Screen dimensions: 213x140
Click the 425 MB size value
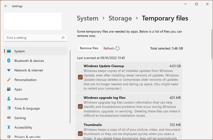[175, 98]
